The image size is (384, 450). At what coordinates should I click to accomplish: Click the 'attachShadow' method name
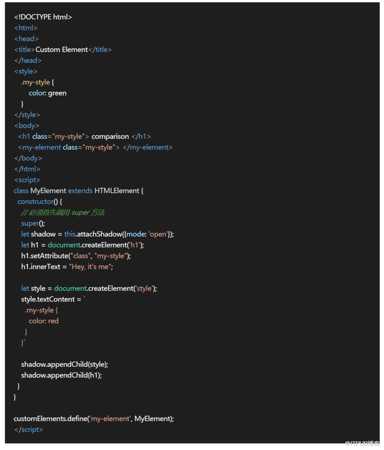tap(99, 234)
